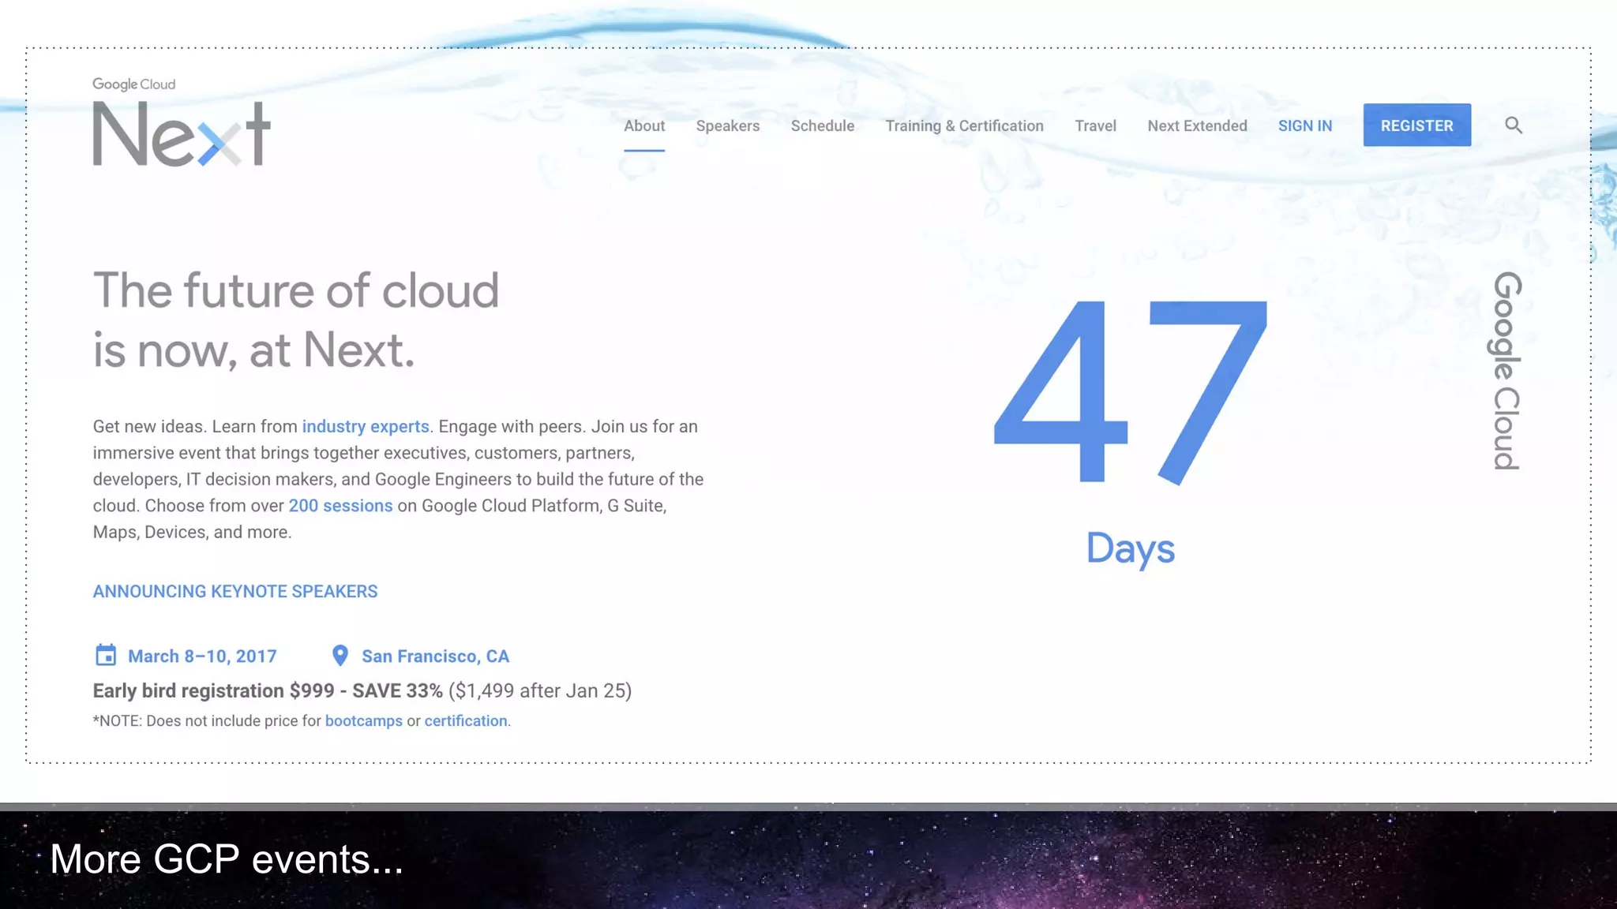Click ANNOUNCING KEYNOTE SPEAKERS link
Screen dimensions: 1617x909
(x=235, y=592)
